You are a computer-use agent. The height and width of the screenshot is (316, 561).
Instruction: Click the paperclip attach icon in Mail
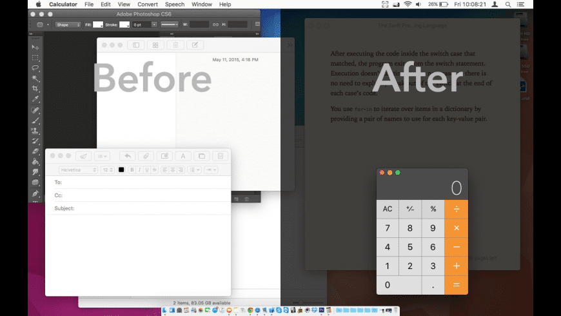click(x=146, y=156)
